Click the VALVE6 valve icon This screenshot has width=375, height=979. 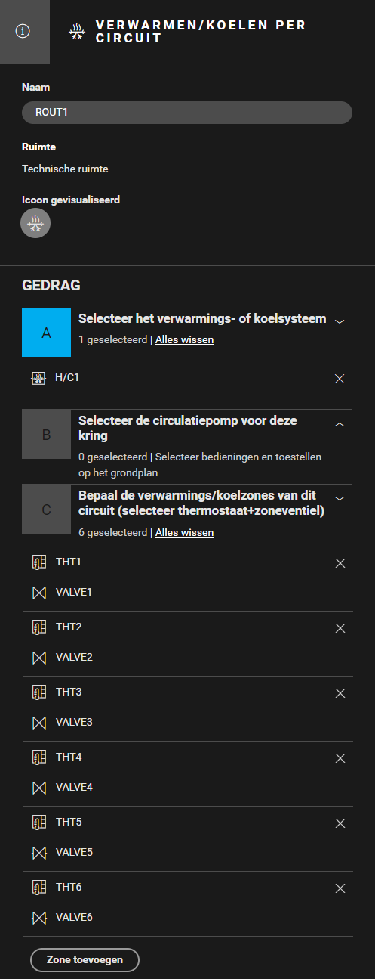[38, 918]
